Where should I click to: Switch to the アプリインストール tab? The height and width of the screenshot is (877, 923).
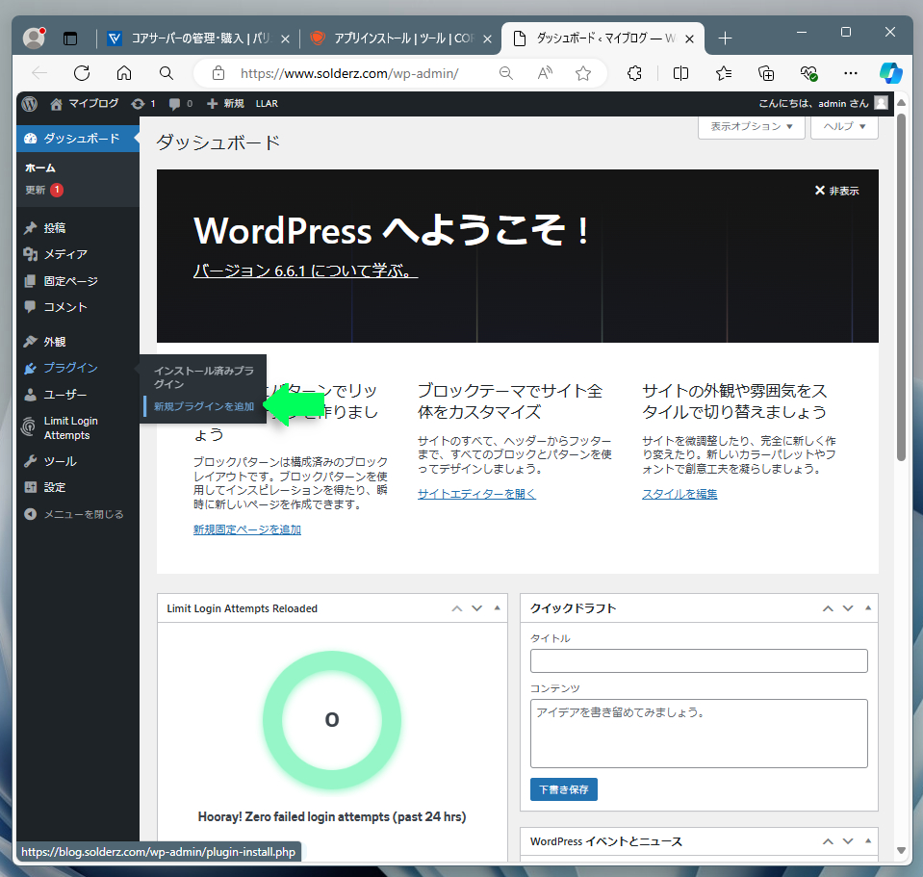point(401,39)
